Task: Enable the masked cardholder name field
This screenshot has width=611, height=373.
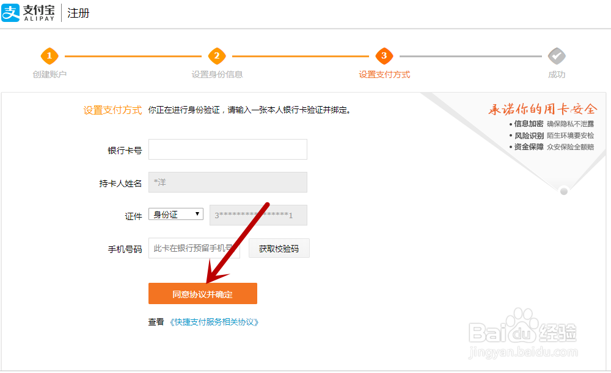Action: (x=227, y=182)
